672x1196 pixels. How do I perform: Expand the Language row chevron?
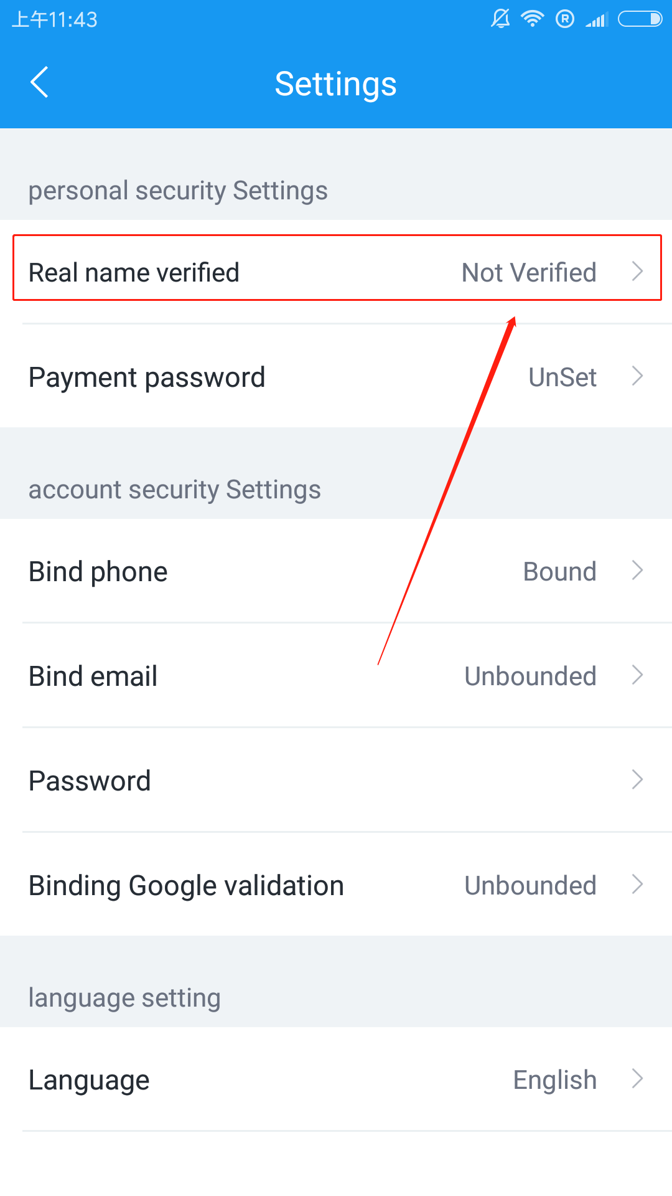click(637, 1079)
